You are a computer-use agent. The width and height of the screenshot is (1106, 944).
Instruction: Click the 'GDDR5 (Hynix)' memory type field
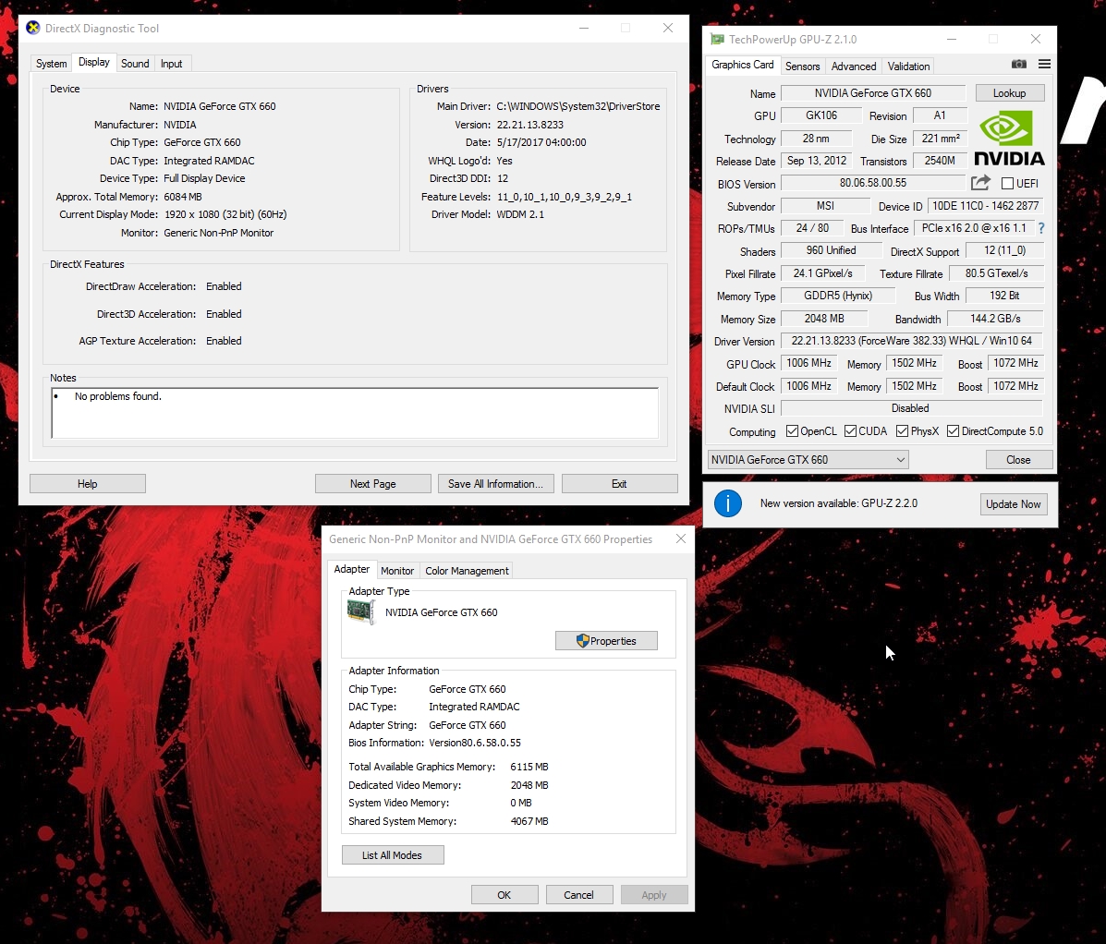838,297
